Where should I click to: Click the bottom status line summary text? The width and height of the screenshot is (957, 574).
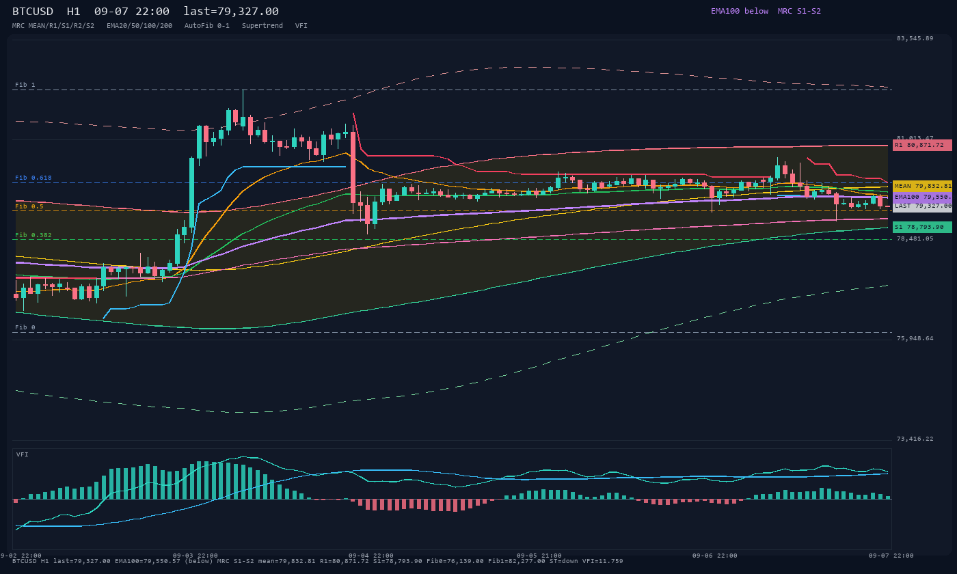pyautogui.click(x=318, y=561)
